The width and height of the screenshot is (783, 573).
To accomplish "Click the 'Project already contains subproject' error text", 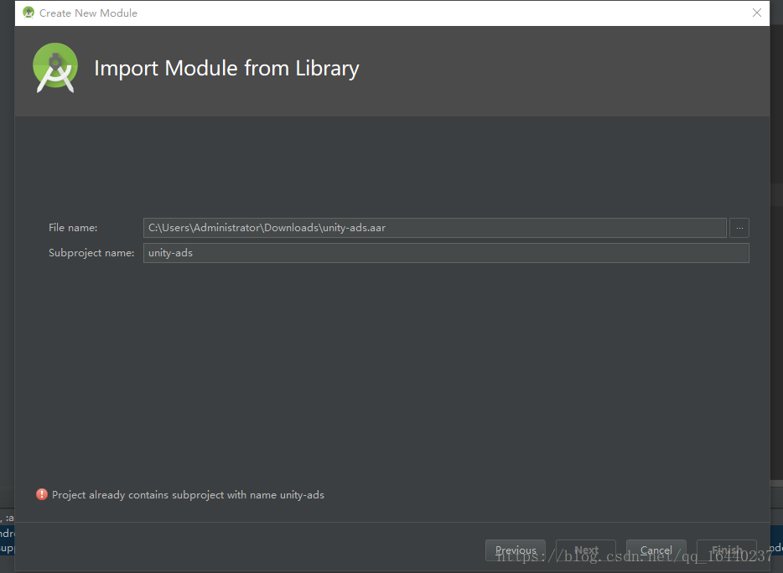I will [188, 494].
